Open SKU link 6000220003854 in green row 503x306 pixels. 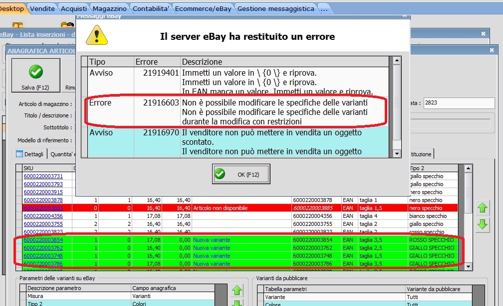(43, 240)
